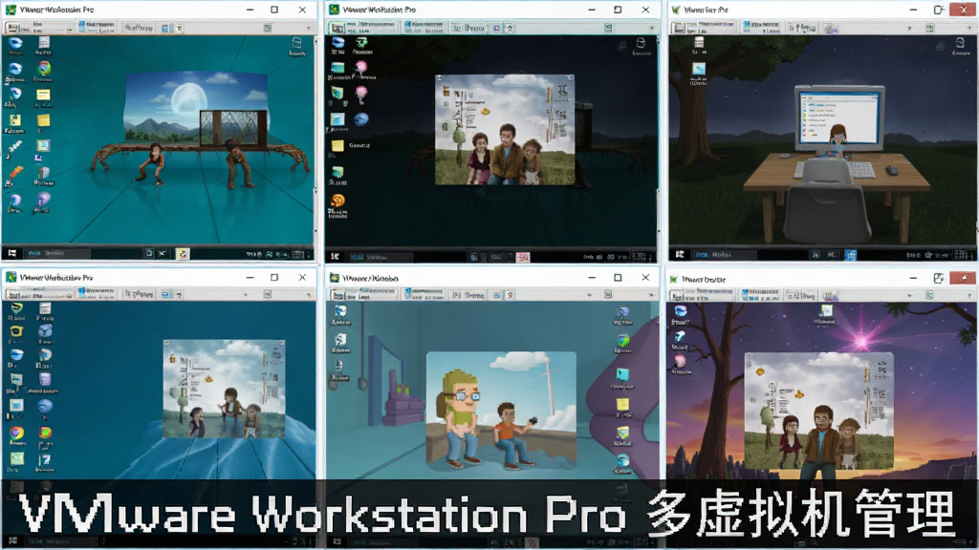Screen dimensions: 979x550
Task: Click VMware logo in top-left window title bar
Action: point(11,10)
